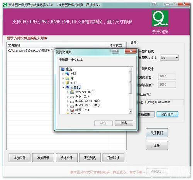Image resolution: width=193 pixels, height=180 pixels.
Task: Click the 文件路径 column header
Action: [x=14, y=45]
